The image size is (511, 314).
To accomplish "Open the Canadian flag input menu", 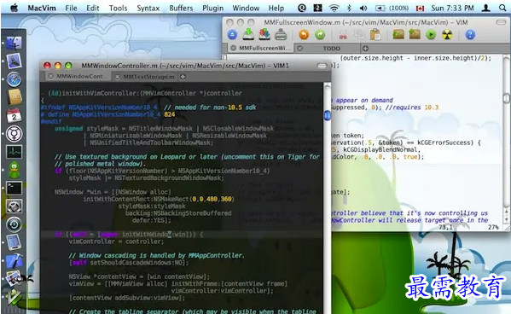I will coord(420,9).
